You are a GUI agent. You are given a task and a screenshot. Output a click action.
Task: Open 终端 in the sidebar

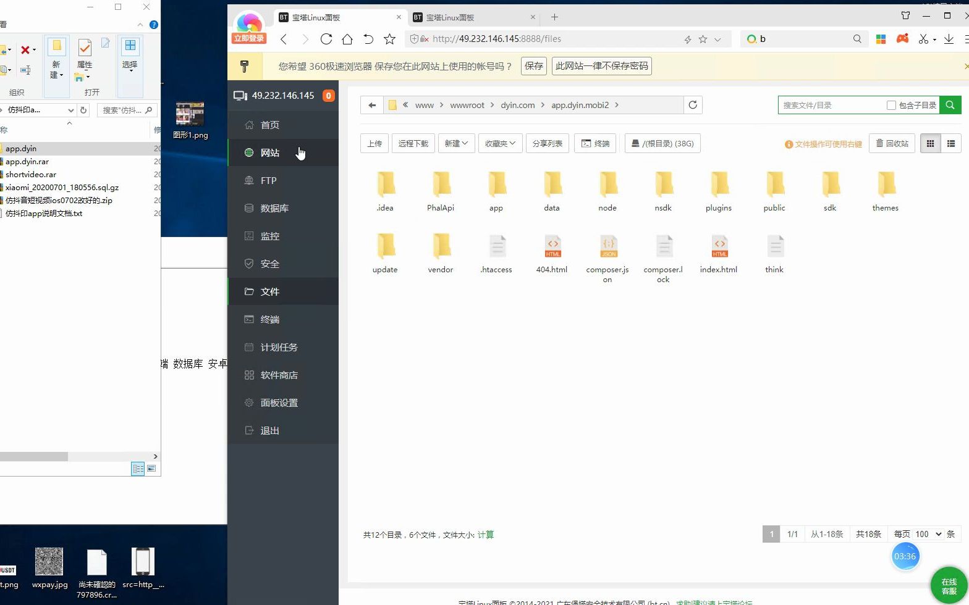point(283,319)
